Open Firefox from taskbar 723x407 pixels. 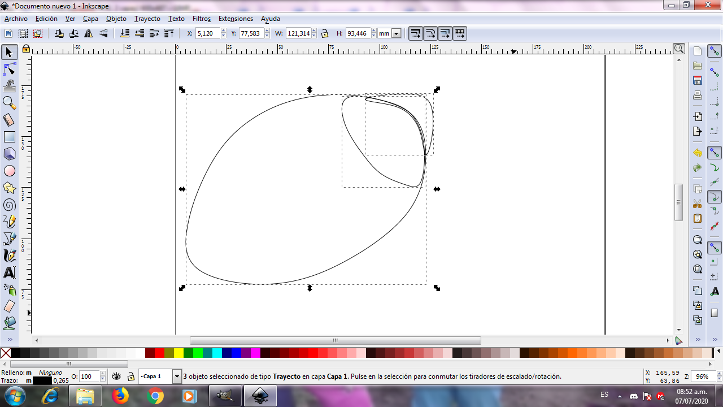tap(120, 396)
